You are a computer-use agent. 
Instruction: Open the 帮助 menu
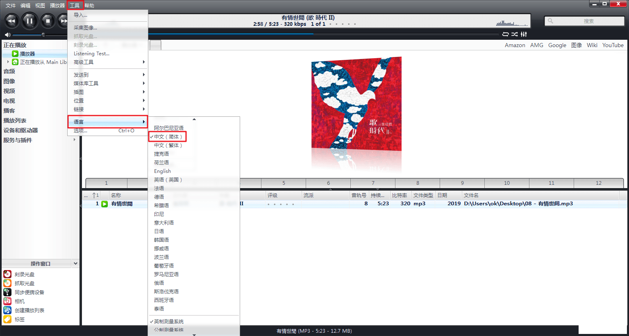tap(89, 5)
